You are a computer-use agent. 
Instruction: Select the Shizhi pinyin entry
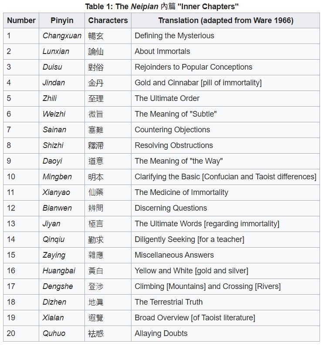point(53,145)
